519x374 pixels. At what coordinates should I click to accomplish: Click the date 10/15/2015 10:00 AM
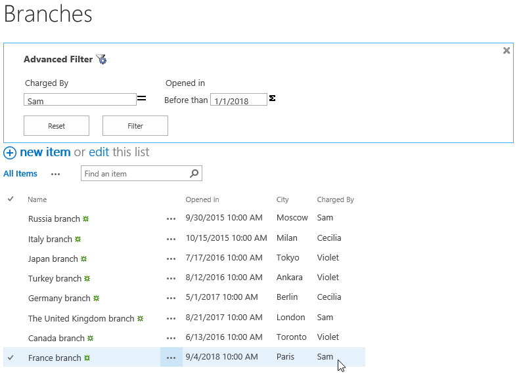click(227, 238)
